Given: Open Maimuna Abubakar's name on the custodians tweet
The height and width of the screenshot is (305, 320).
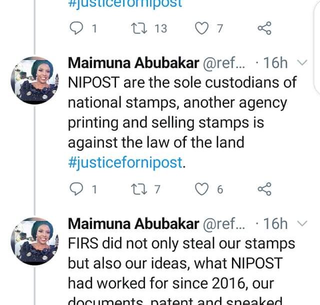Looking at the screenshot, I should pos(133,63).
